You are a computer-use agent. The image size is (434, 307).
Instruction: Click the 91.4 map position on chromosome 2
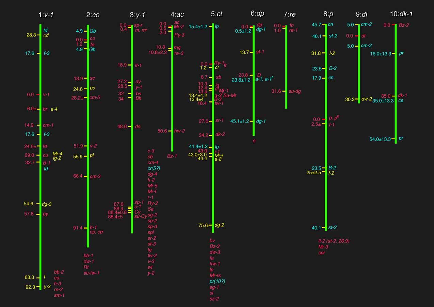78,228
